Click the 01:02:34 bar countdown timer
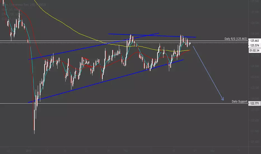The height and width of the screenshot is (154, 261). tap(255, 50)
